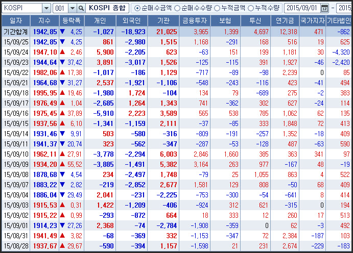
Task: Select the 15/09/14 date row
Action: (x=16, y=134)
